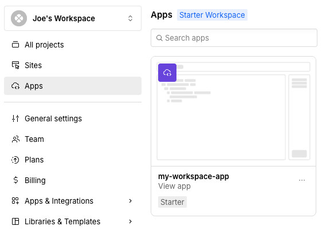The height and width of the screenshot is (238, 322).
Task: Open All projects in sidebar
Action: coord(73,45)
